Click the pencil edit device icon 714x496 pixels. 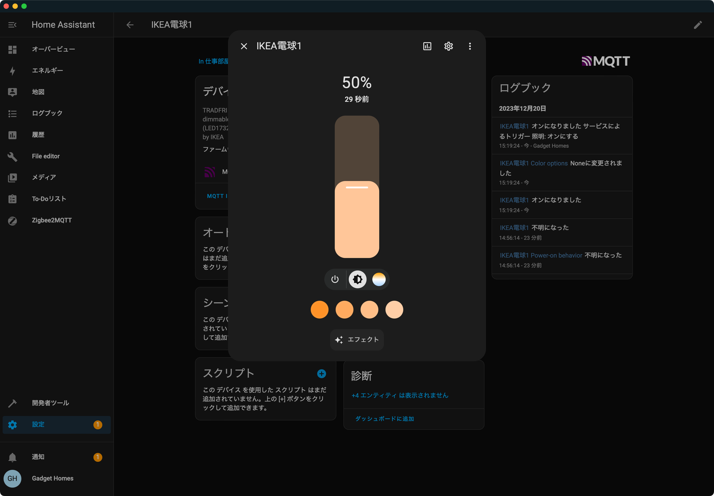tap(698, 25)
